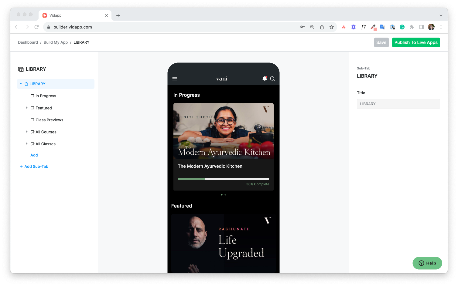
Task: Click the course progress bar
Action: coord(223,179)
